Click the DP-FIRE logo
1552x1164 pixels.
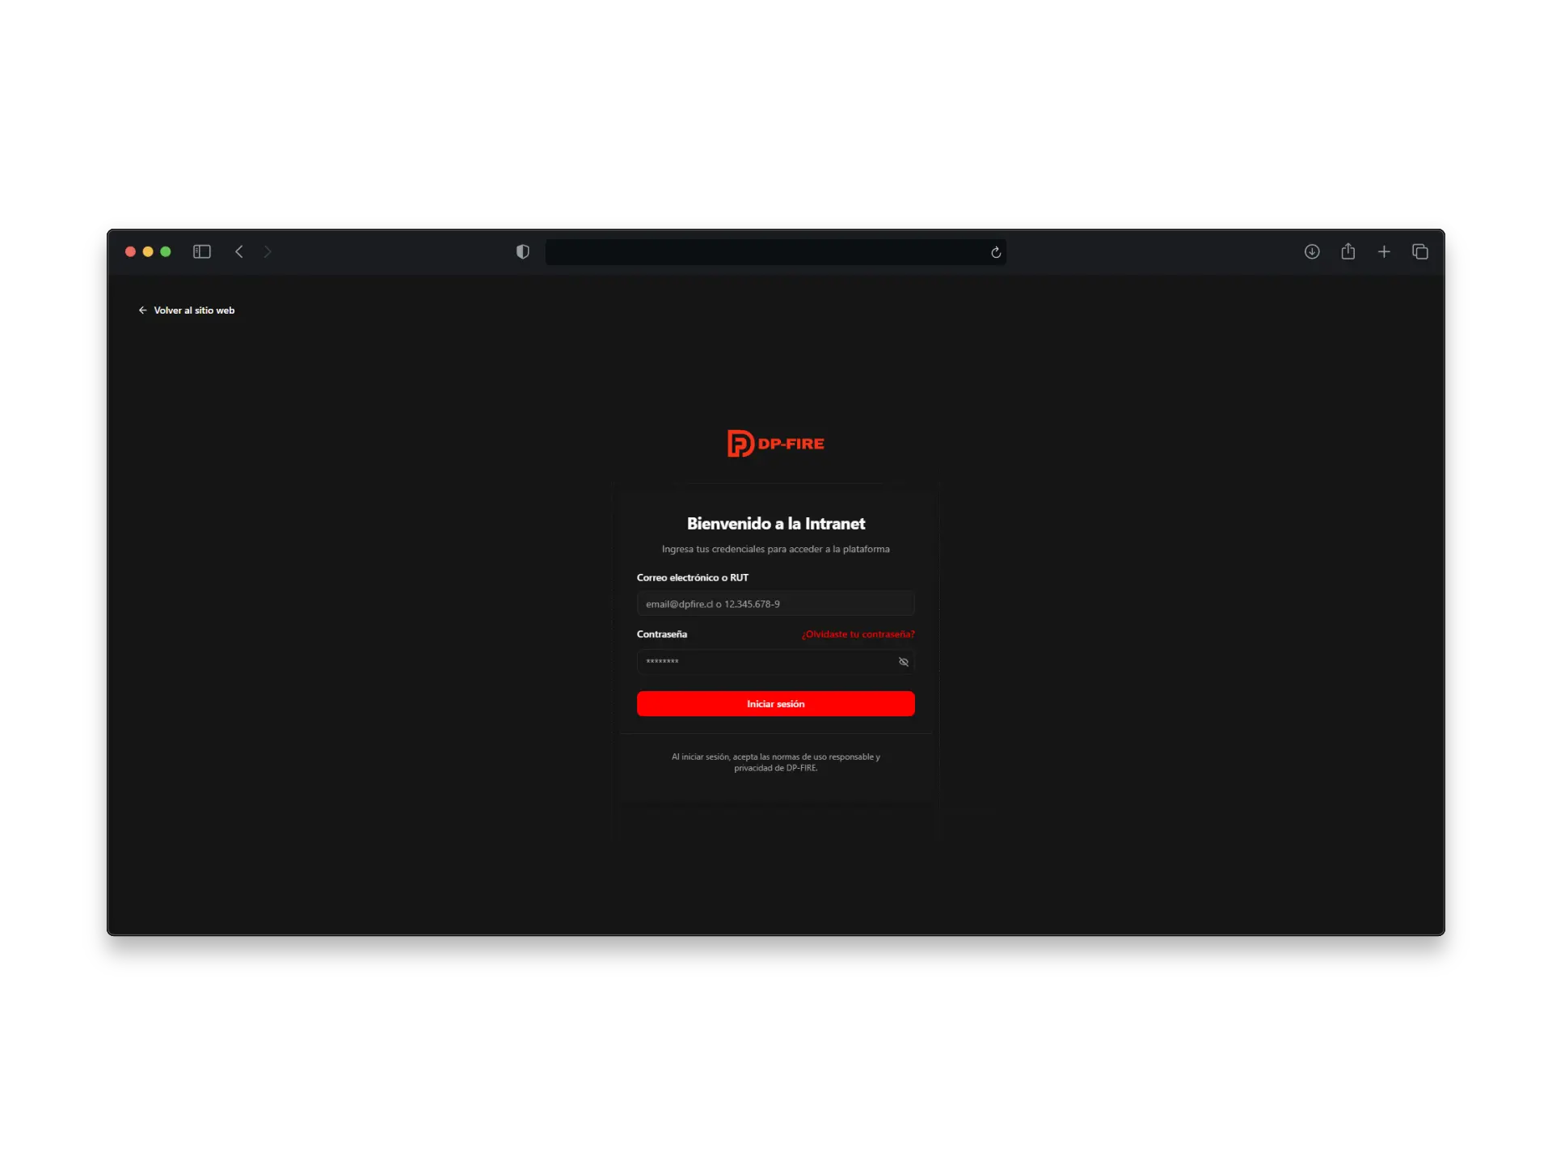pos(775,443)
